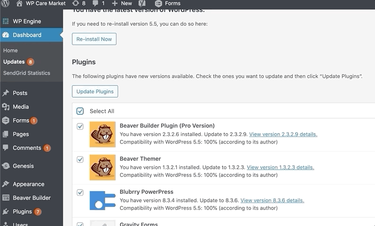This screenshot has width=375, height=226.
Task: Open the Forms menu in admin bar
Action: (168, 3)
